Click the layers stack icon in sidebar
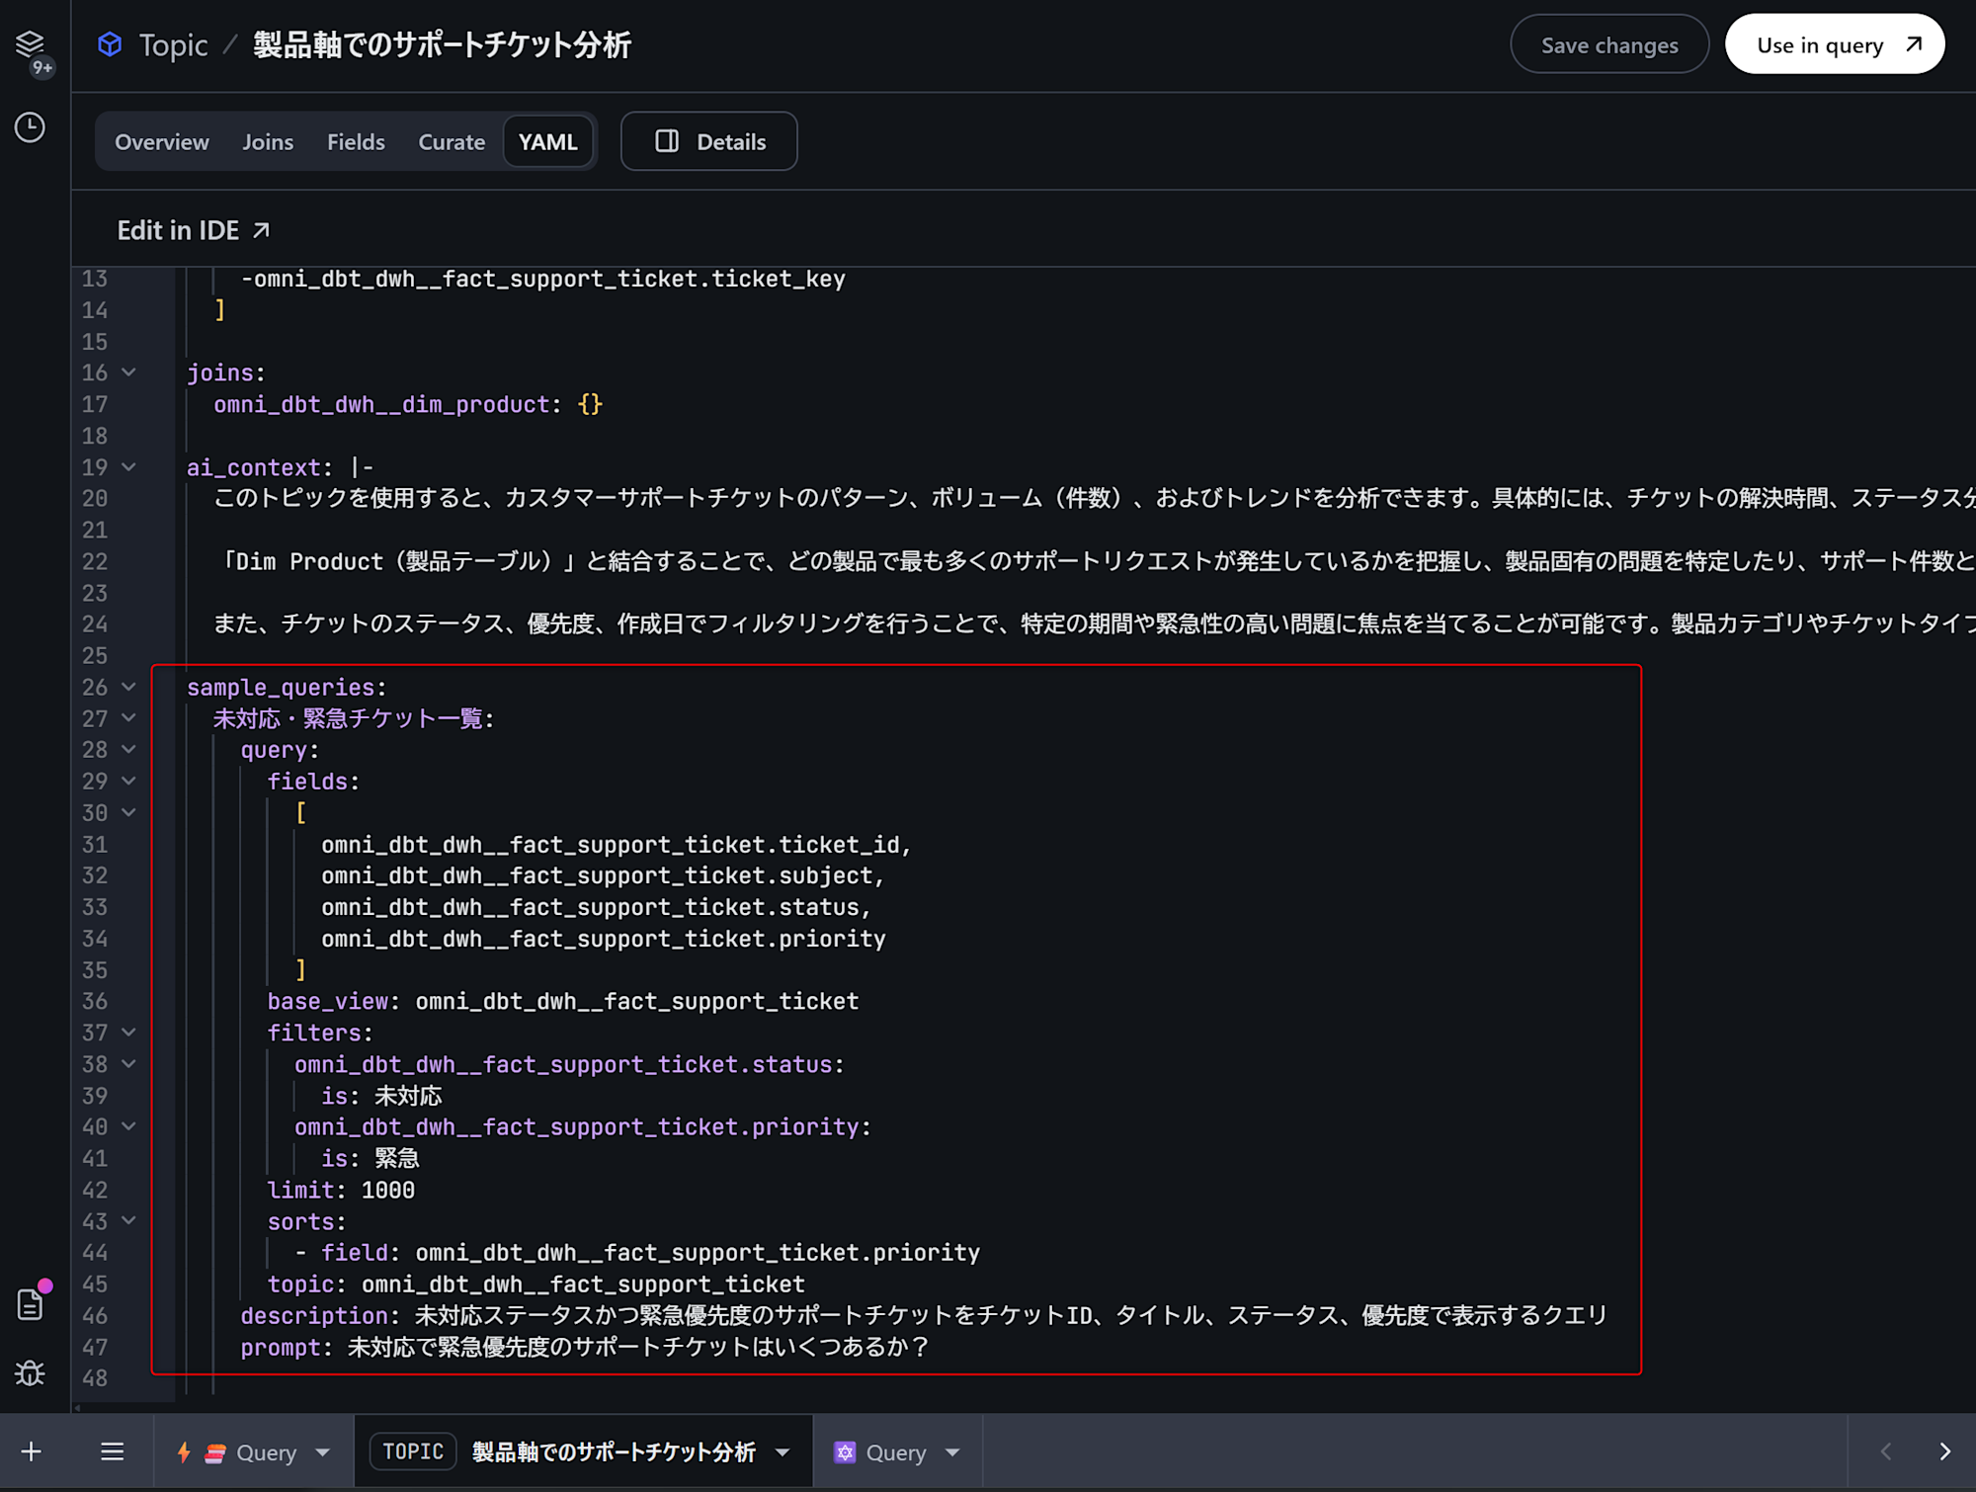 30,43
